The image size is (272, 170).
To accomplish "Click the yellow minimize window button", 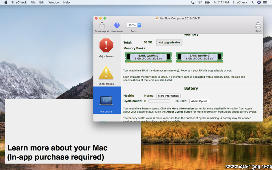I will 100,18.
